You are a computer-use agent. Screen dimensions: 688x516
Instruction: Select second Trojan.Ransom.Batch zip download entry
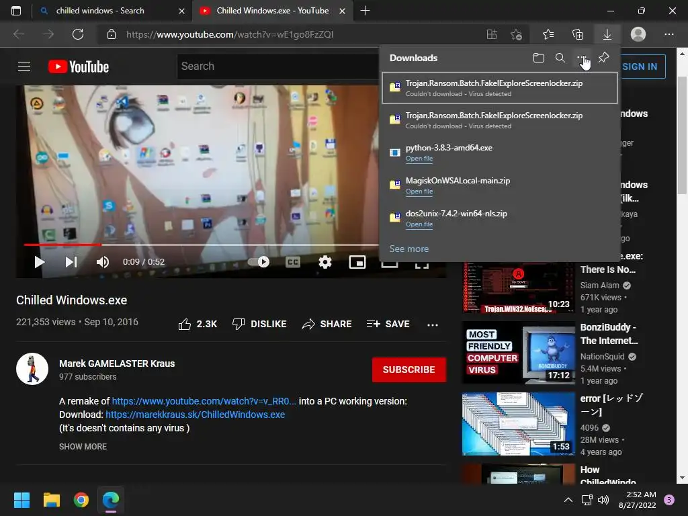click(x=500, y=120)
